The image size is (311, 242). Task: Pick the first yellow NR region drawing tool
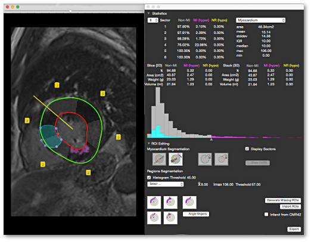pos(154,218)
